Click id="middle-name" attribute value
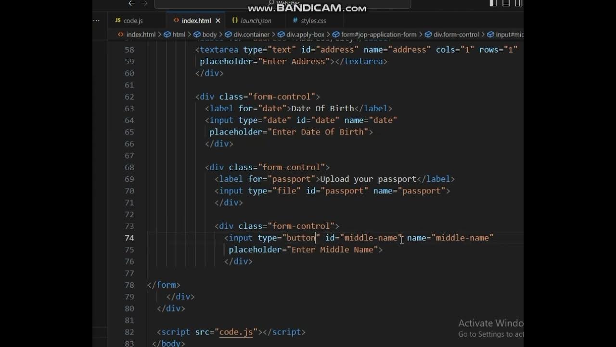The image size is (616, 347). [x=371, y=238]
